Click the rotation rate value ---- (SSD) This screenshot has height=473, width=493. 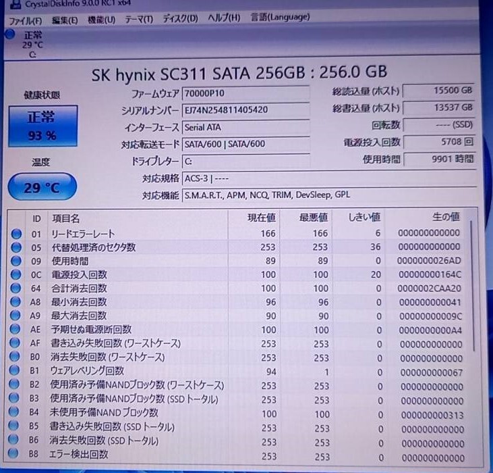[438, 125]
